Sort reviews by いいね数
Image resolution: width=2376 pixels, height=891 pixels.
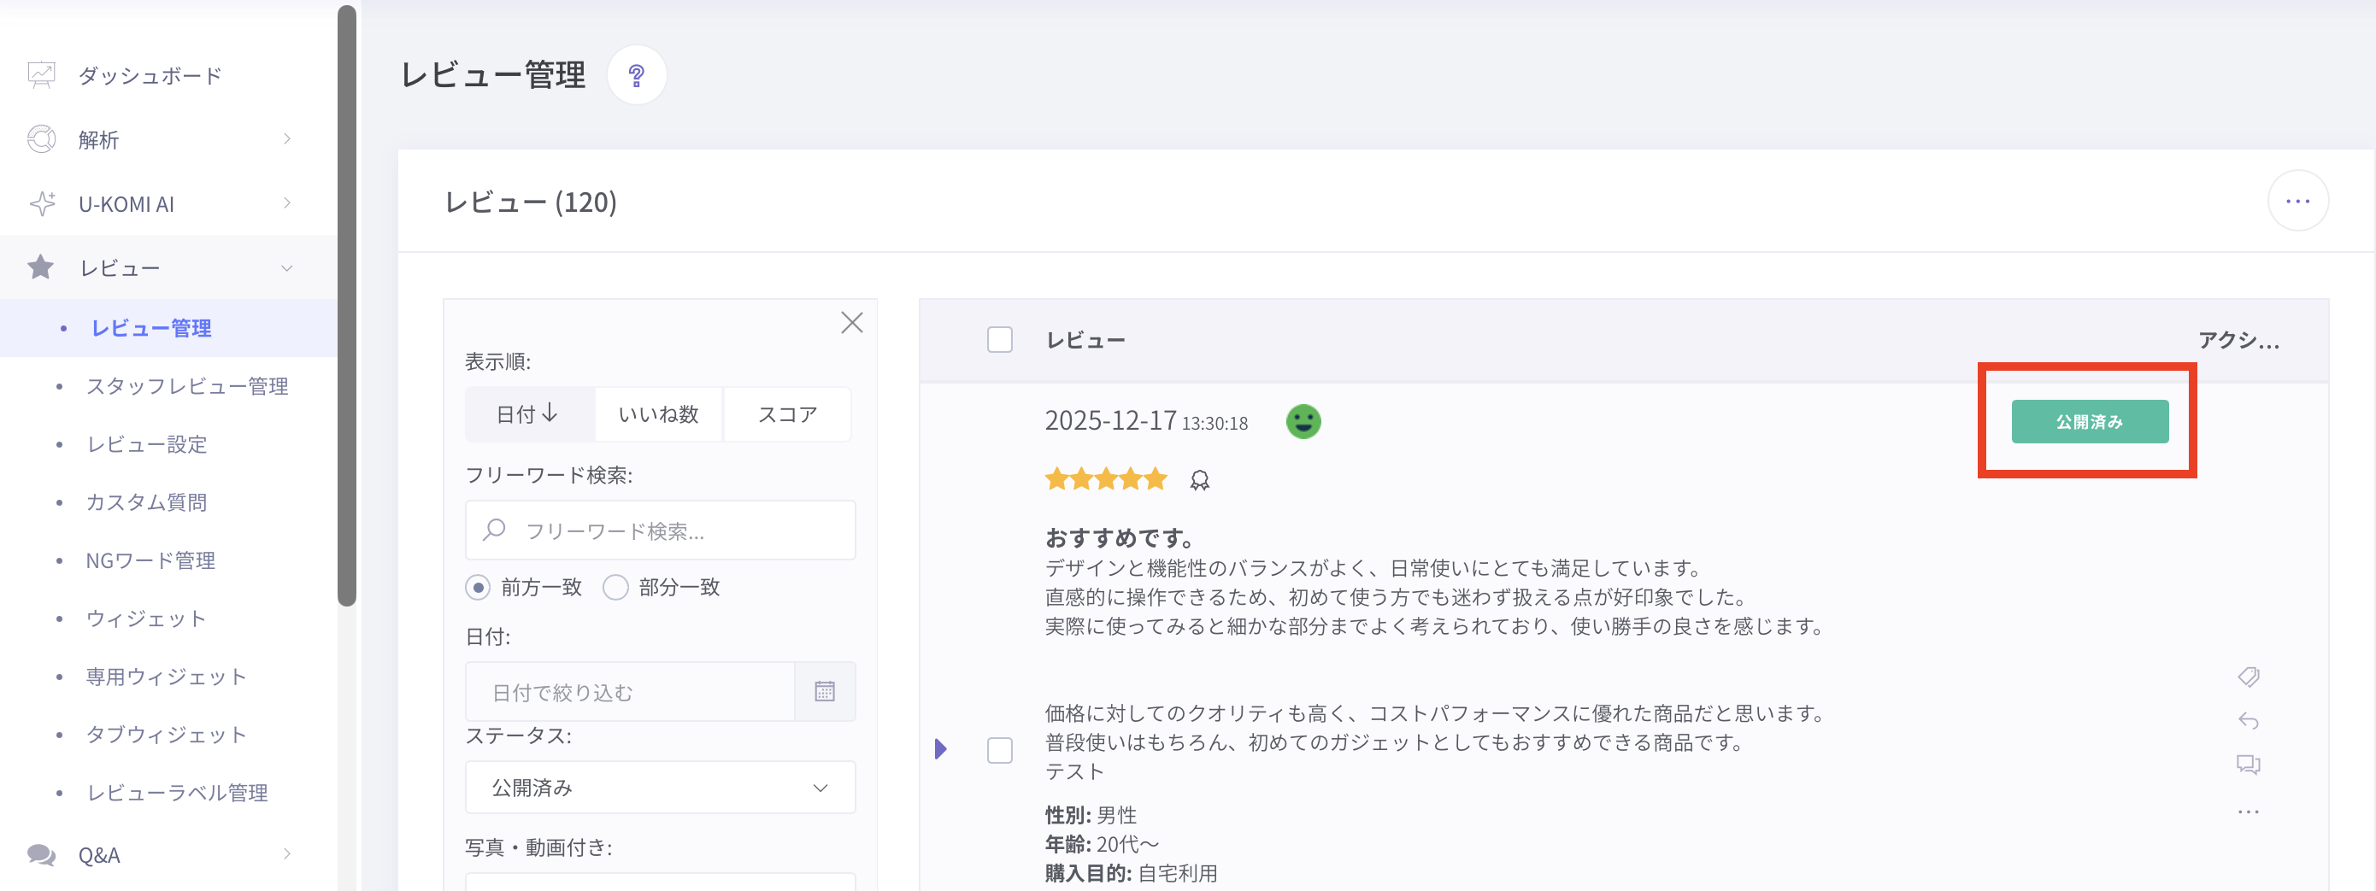(659, 414)
